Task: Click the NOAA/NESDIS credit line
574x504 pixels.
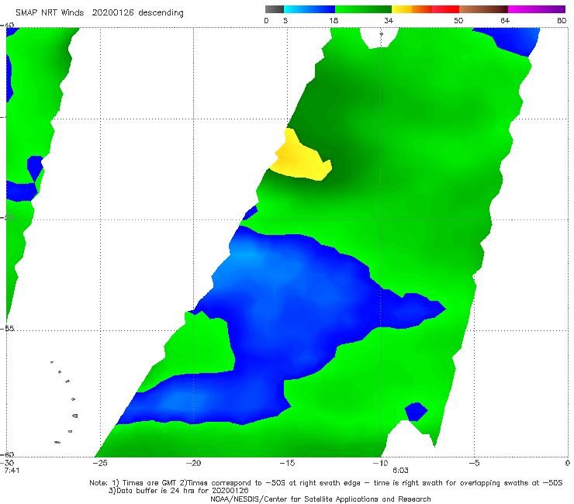Action: pos(320,499)
